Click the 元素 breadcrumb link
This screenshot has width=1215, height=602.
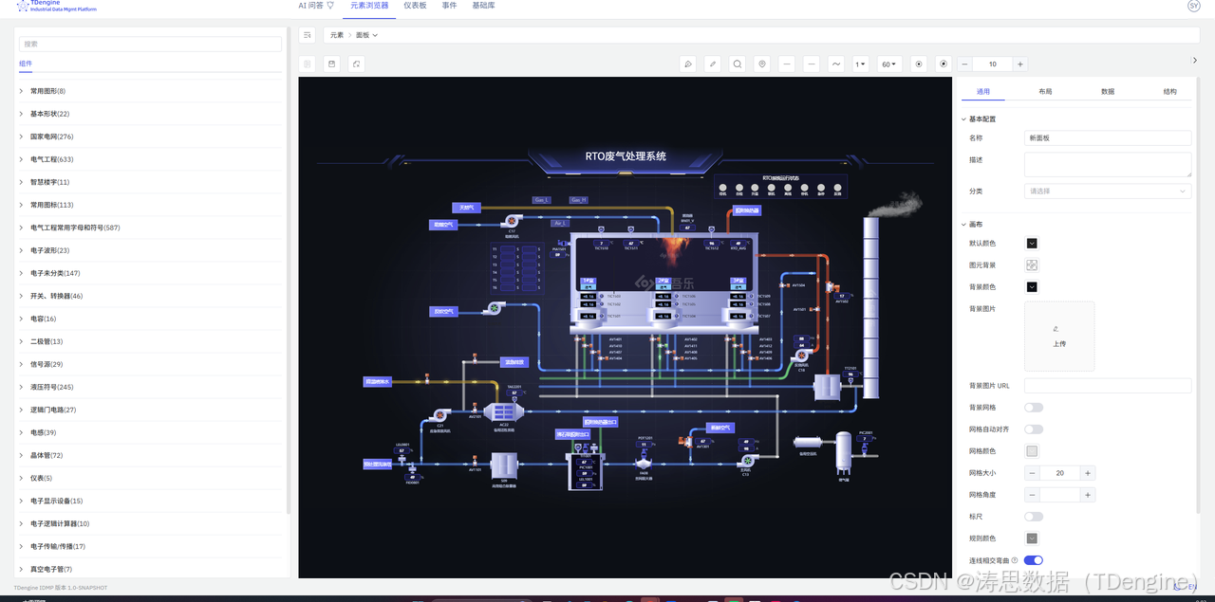pyautogui.click(x=337, y=35)
